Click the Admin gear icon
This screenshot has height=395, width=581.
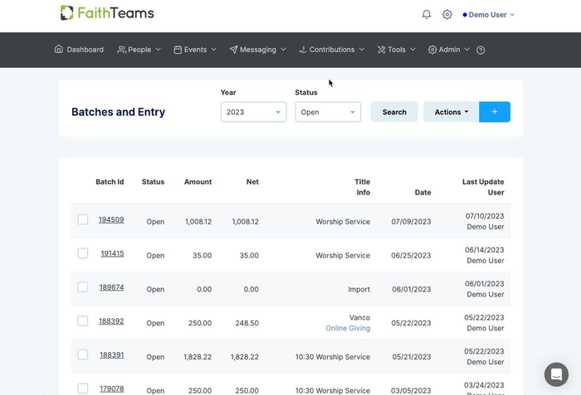[432, 50]
